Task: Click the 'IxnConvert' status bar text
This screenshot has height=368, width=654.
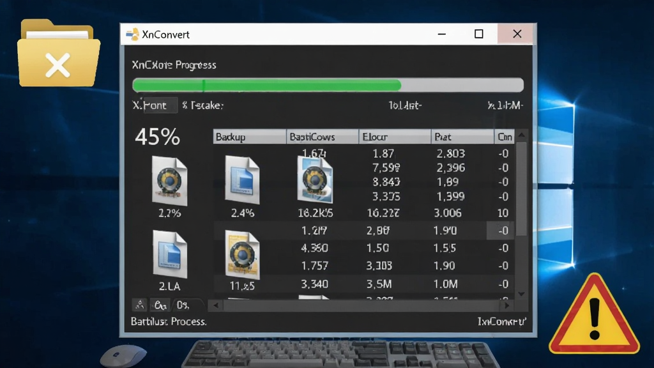Action: [502, 321]
